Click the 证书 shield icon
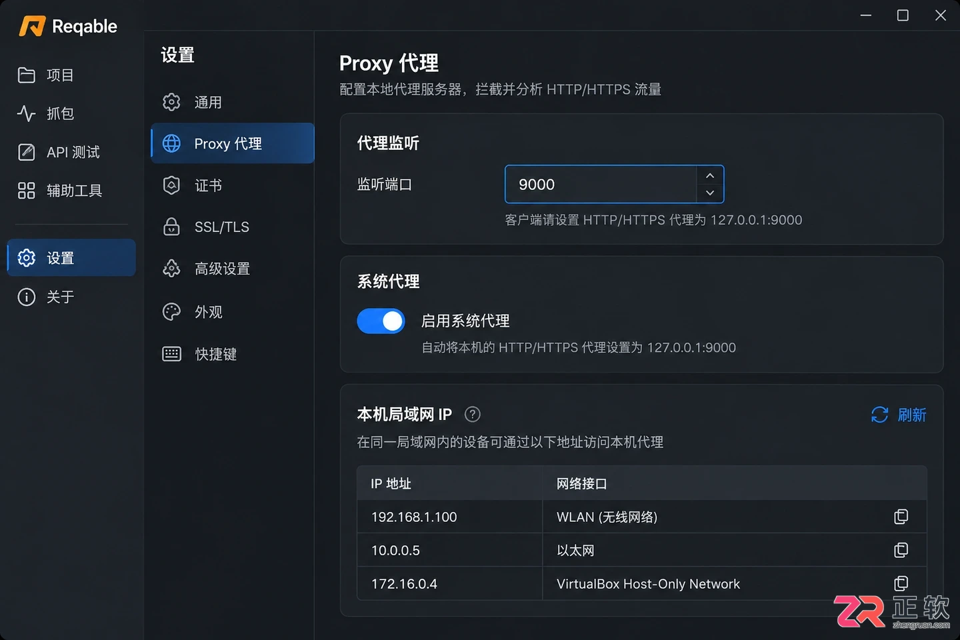The image size is (960, 640). pyautogui.click(x=172, y=185)
